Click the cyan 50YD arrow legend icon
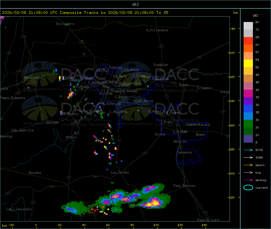 tap(248, 150)
